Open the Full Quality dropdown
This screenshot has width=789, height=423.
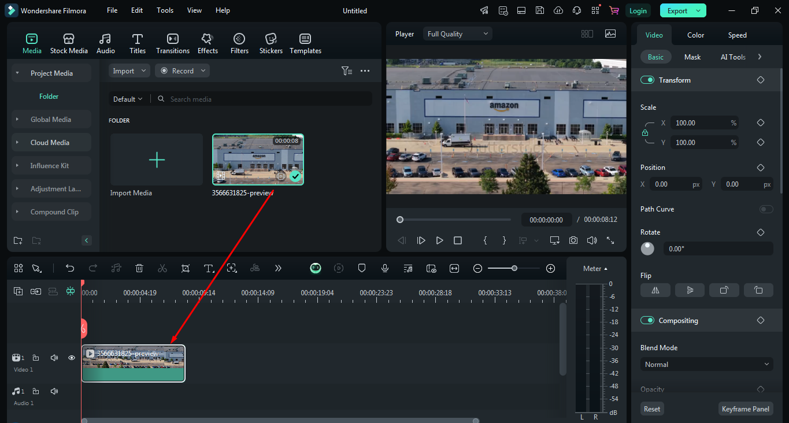point(458,34)
